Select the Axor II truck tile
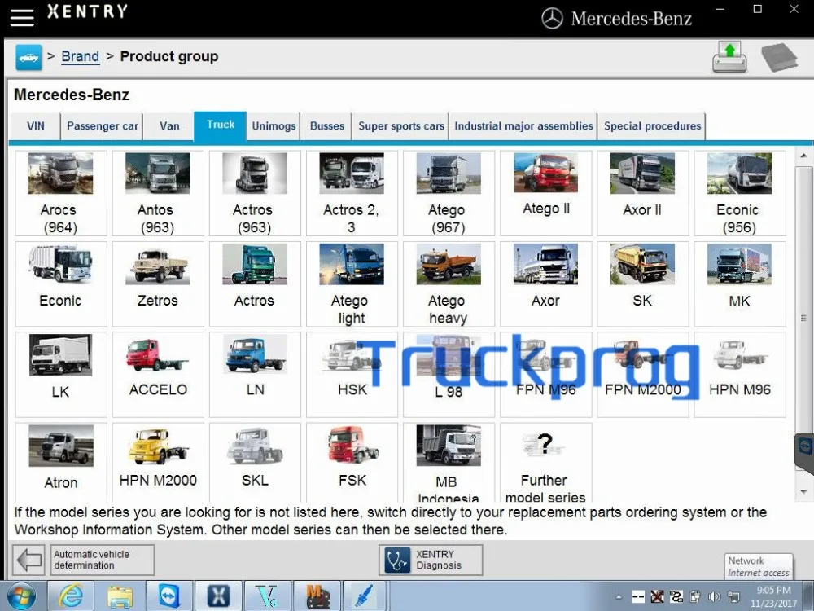Screen dimensions: 814x611 coord(643,193)
